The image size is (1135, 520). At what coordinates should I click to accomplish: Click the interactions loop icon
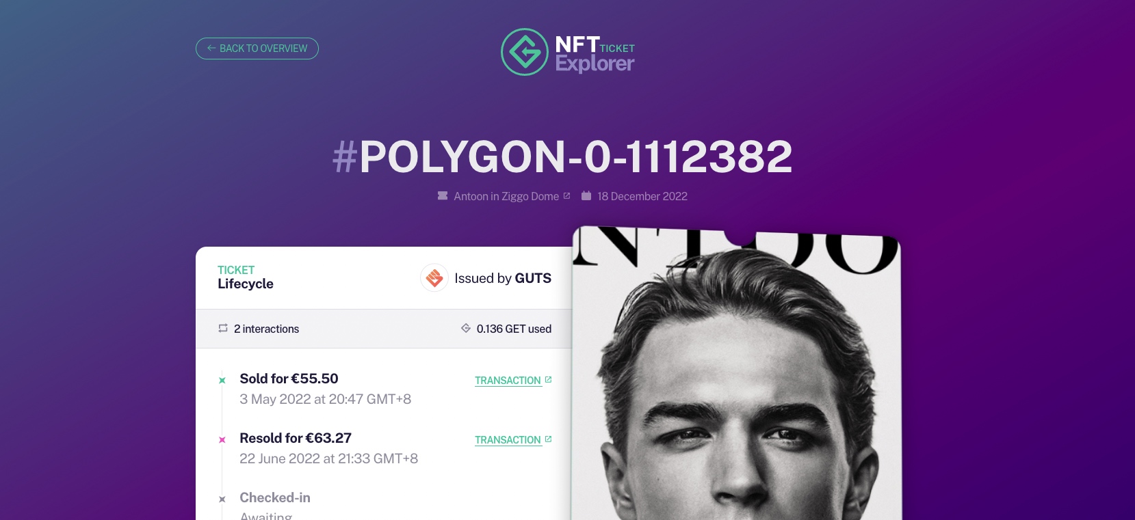pyautogui.click(x=223, y=328)
